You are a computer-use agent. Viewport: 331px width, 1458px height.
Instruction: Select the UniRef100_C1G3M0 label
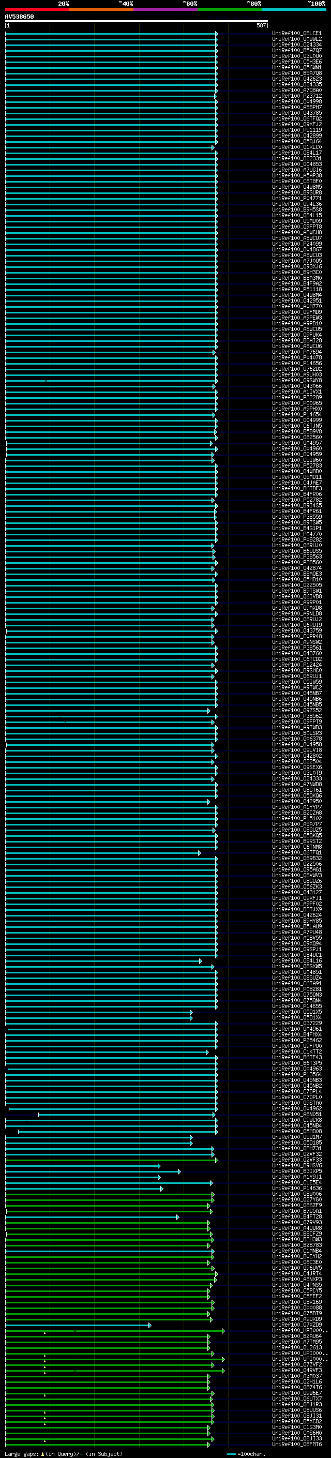pos(297,1427)
